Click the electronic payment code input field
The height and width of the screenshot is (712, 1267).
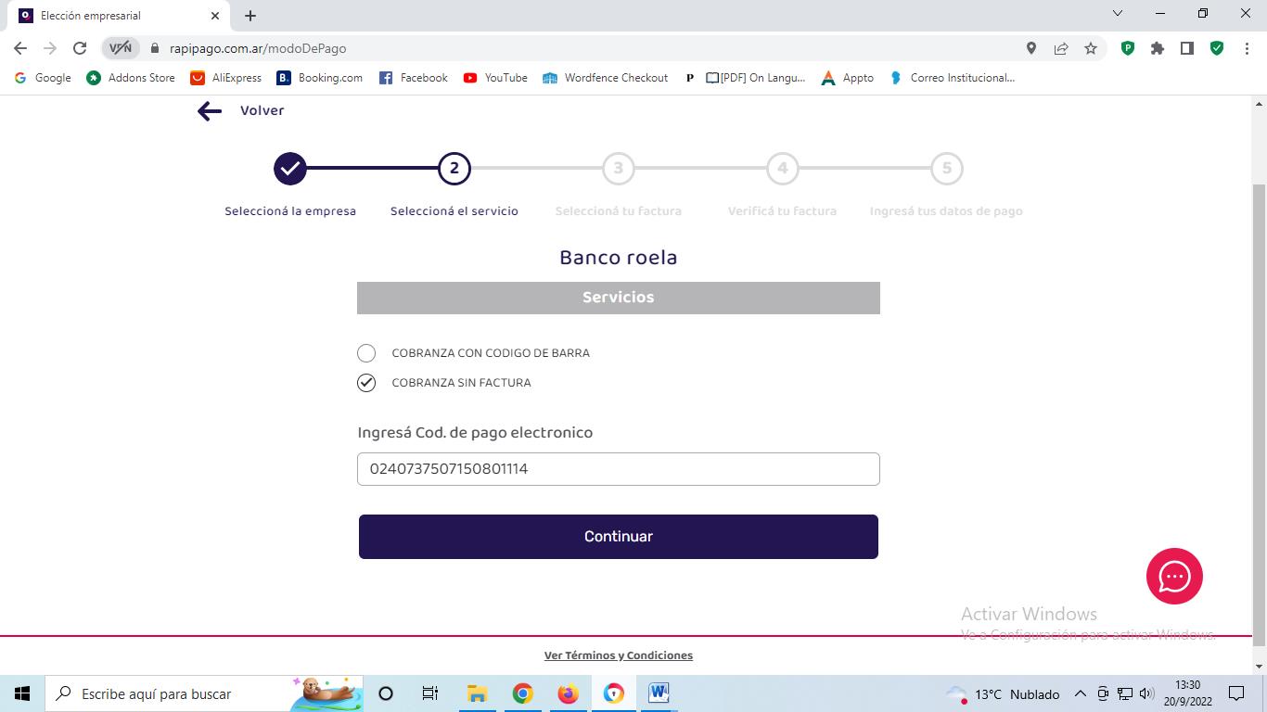coord(618,469)
